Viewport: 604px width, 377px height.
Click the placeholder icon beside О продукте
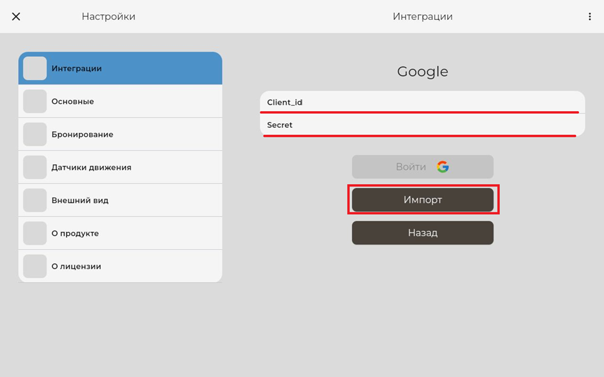[35, 233]
